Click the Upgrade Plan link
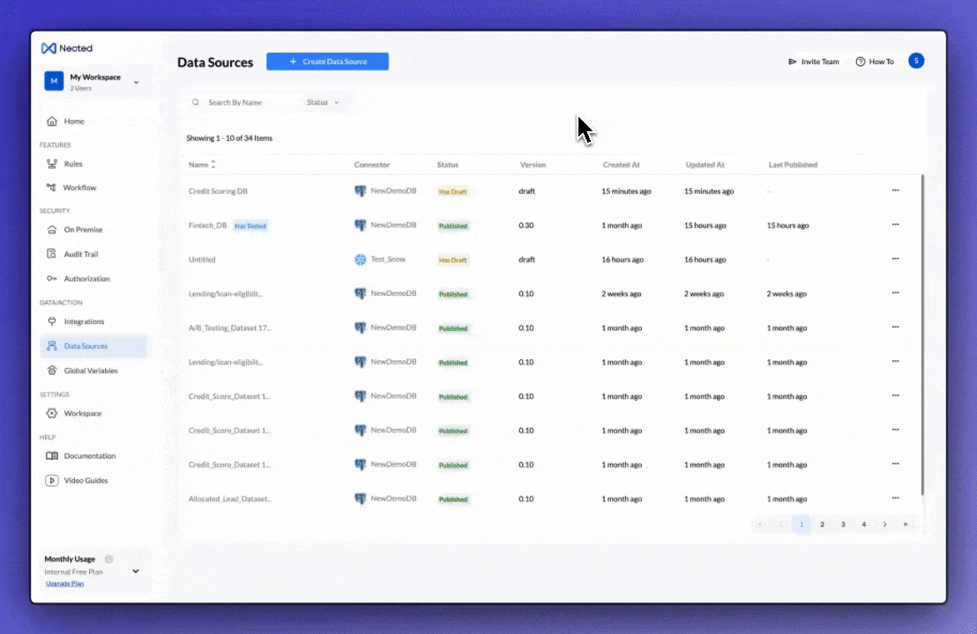The height and width of the screenshot is (634, 977). 64,584
